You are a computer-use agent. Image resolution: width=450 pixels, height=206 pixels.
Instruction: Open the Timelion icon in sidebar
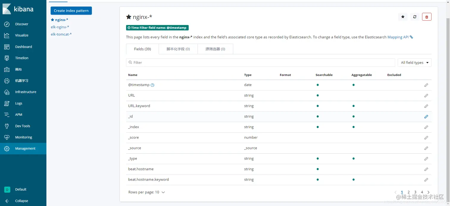click(x=7, y=58)
